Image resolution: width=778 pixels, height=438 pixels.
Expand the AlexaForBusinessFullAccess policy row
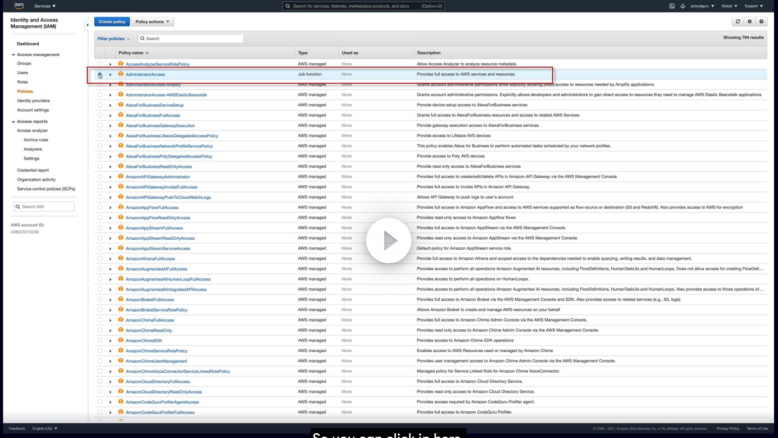(110, 115)
